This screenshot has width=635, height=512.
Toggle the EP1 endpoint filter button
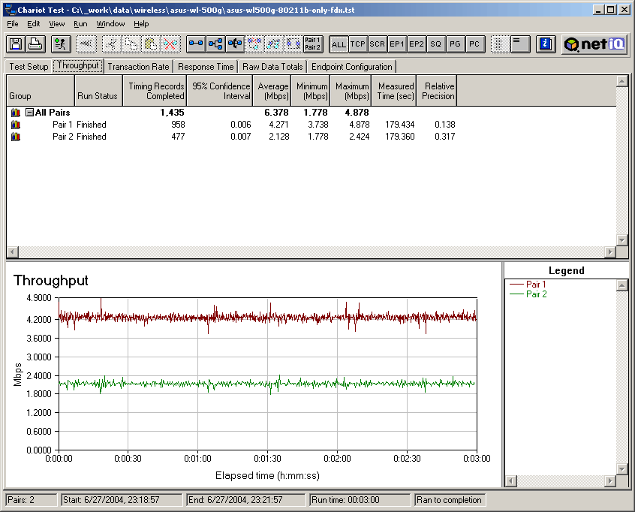pyautogui.click(x=397, y=44)
